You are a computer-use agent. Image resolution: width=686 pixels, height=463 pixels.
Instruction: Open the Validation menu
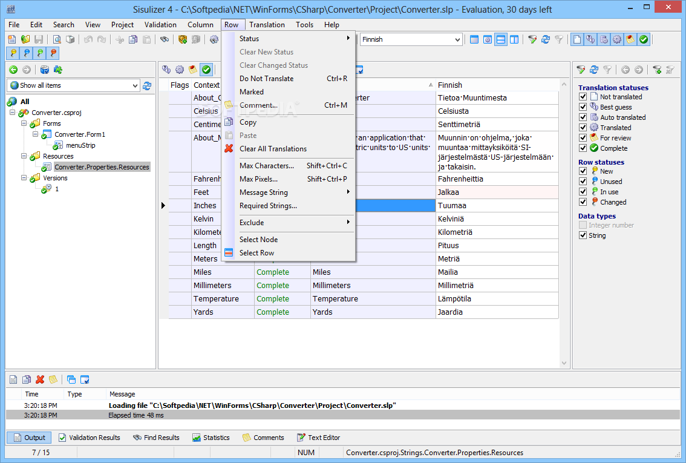[x=160, y=25]
